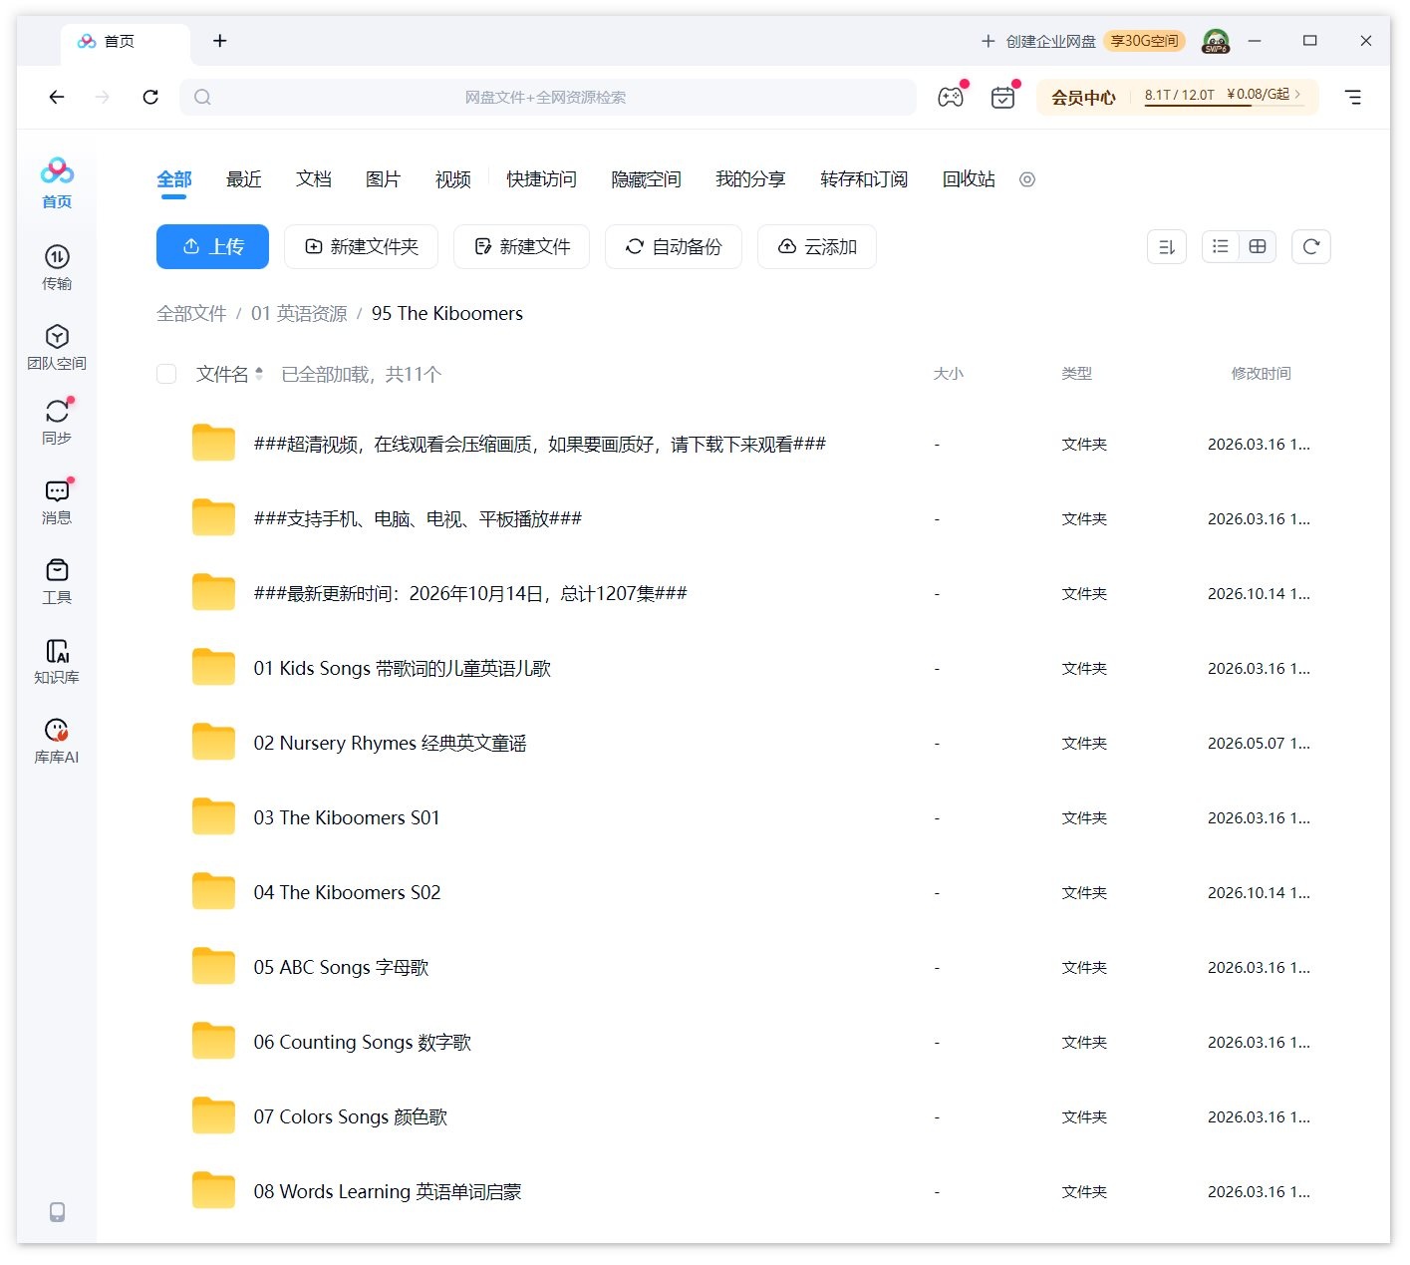Click the user avatar icon
This screenshot has width=1410, height=1265.
coord(1216,41)
